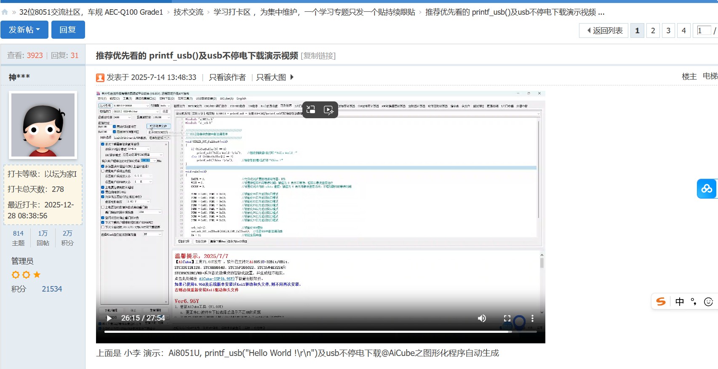Click the thread title 推荐优先看的 printf_usb()
This screenshot has height=369, width=718.
[x=197, y=56]
